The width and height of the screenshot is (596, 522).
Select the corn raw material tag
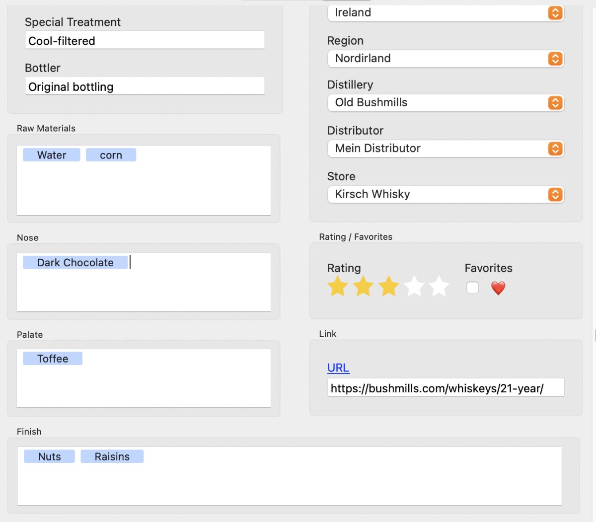click(111, 155)
